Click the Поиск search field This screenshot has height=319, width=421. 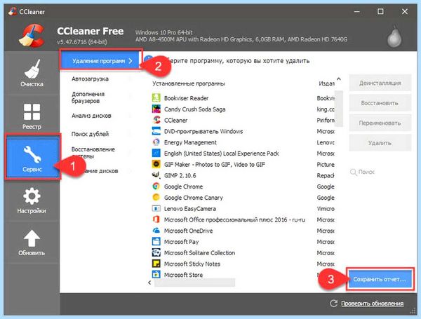(380, 172)
